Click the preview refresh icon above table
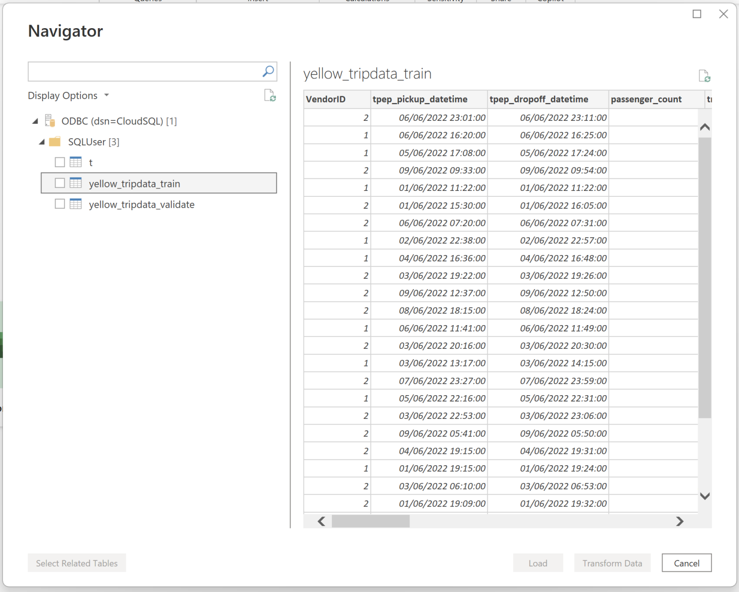 point(704,76)
